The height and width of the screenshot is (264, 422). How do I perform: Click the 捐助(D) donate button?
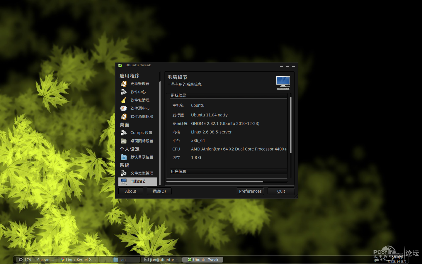159,191
